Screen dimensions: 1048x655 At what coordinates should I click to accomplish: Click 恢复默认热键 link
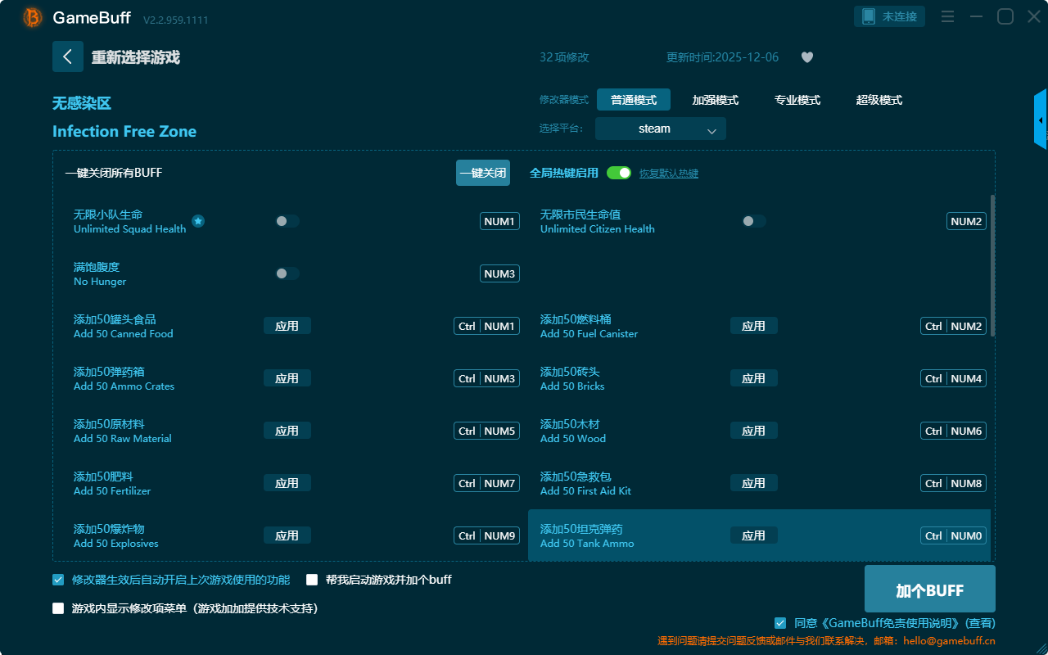pyautogui.click(x=669, y=174)
